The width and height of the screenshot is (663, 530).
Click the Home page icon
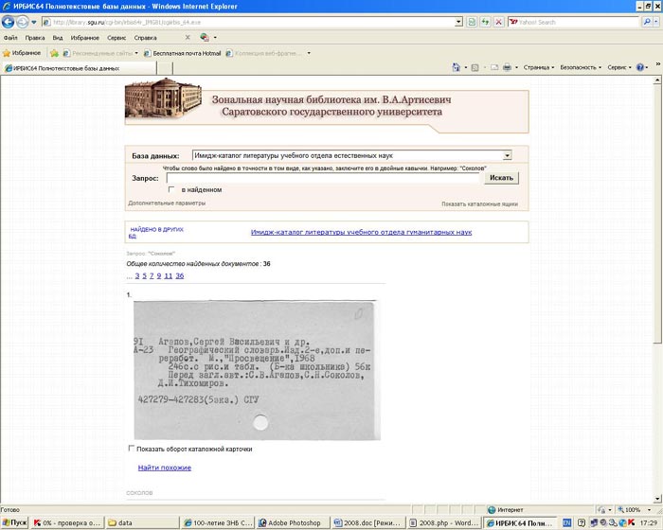click(x=456, y=67)
